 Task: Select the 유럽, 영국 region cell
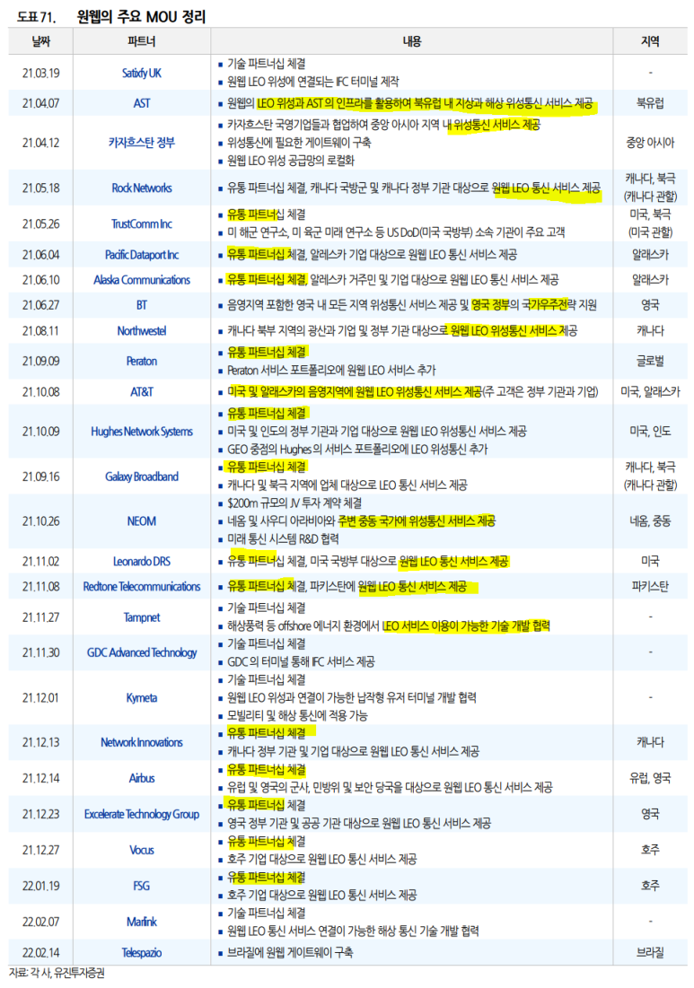click(651, 778)
